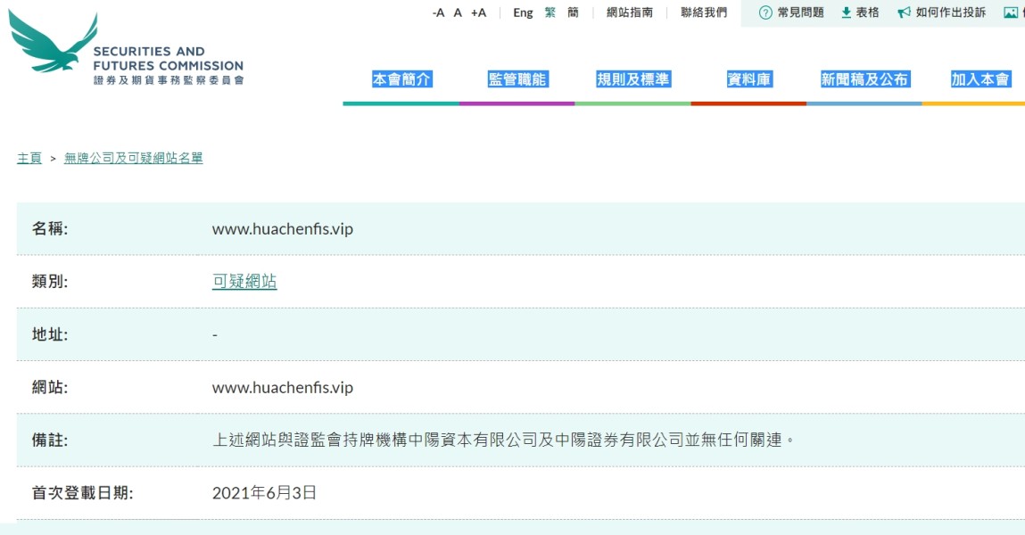Decrease font size with -A
The height and width of the screenshot is (535, 1025).
tap(439, 12)
